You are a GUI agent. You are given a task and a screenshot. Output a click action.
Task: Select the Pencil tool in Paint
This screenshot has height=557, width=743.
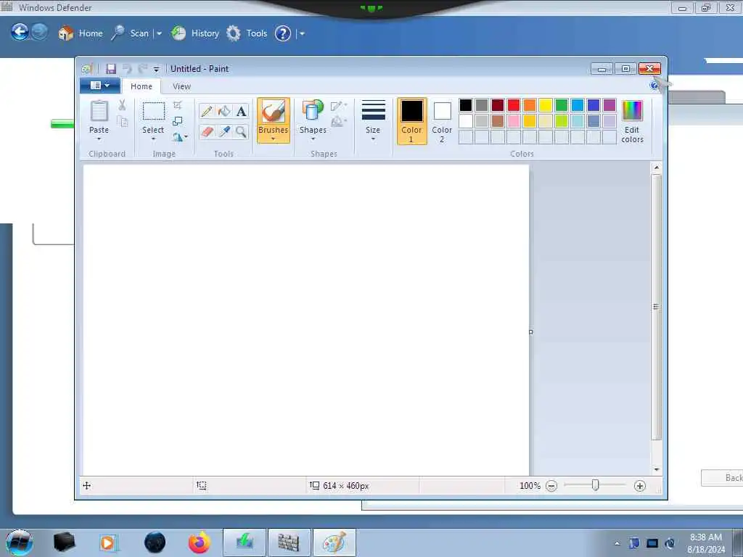pos(207,111)
